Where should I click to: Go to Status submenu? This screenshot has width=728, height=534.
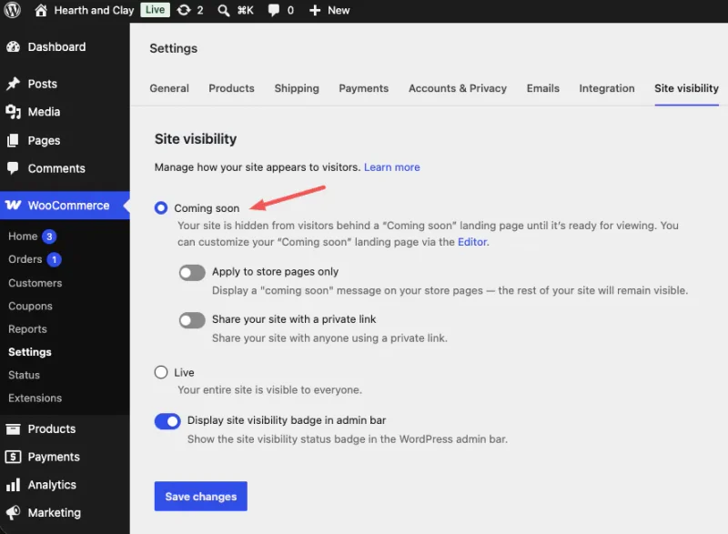point(24,375)
